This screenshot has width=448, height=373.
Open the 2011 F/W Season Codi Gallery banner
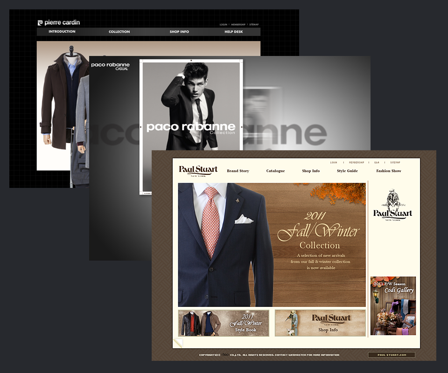tap(393, 306)
